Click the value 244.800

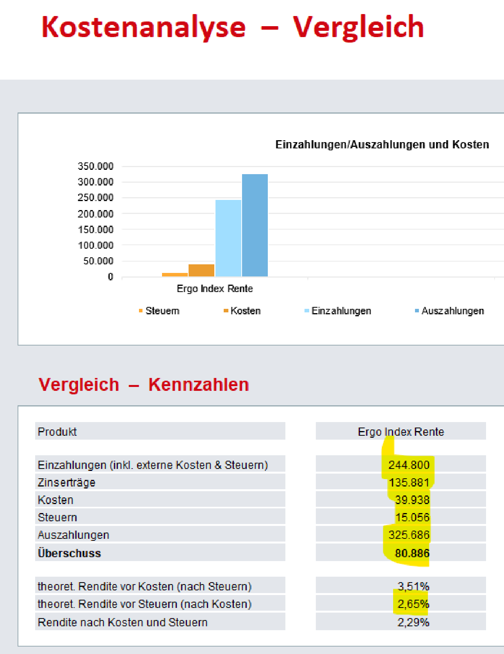[409, 465]
